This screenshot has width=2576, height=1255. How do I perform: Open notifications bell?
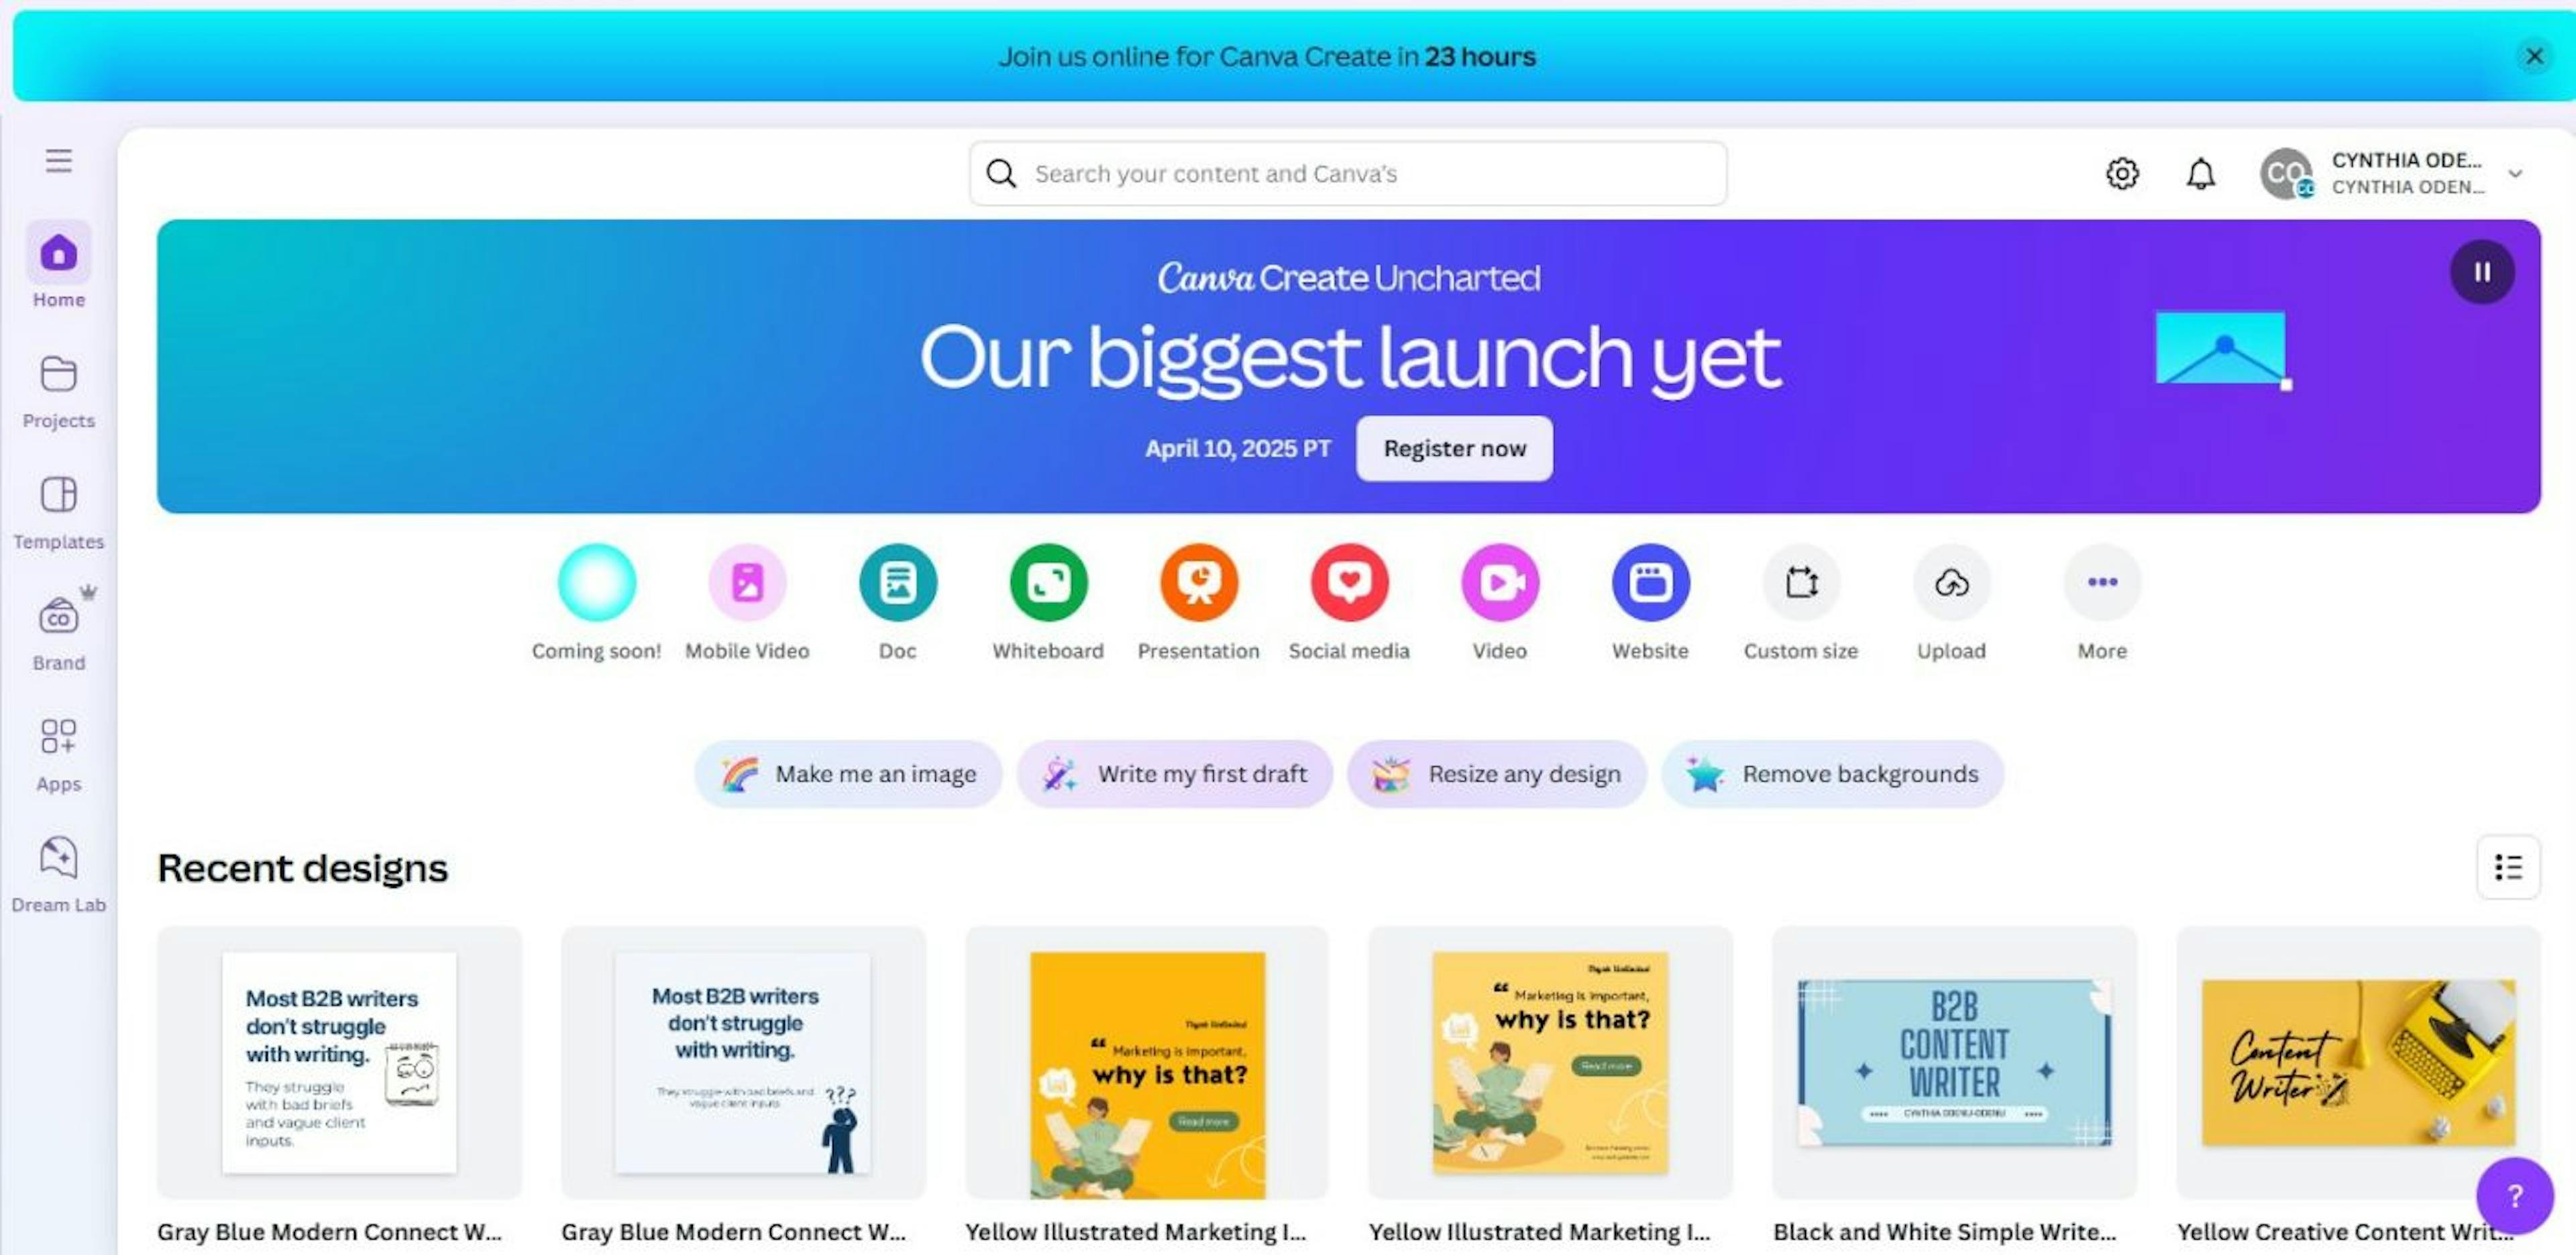[2200, 174]
